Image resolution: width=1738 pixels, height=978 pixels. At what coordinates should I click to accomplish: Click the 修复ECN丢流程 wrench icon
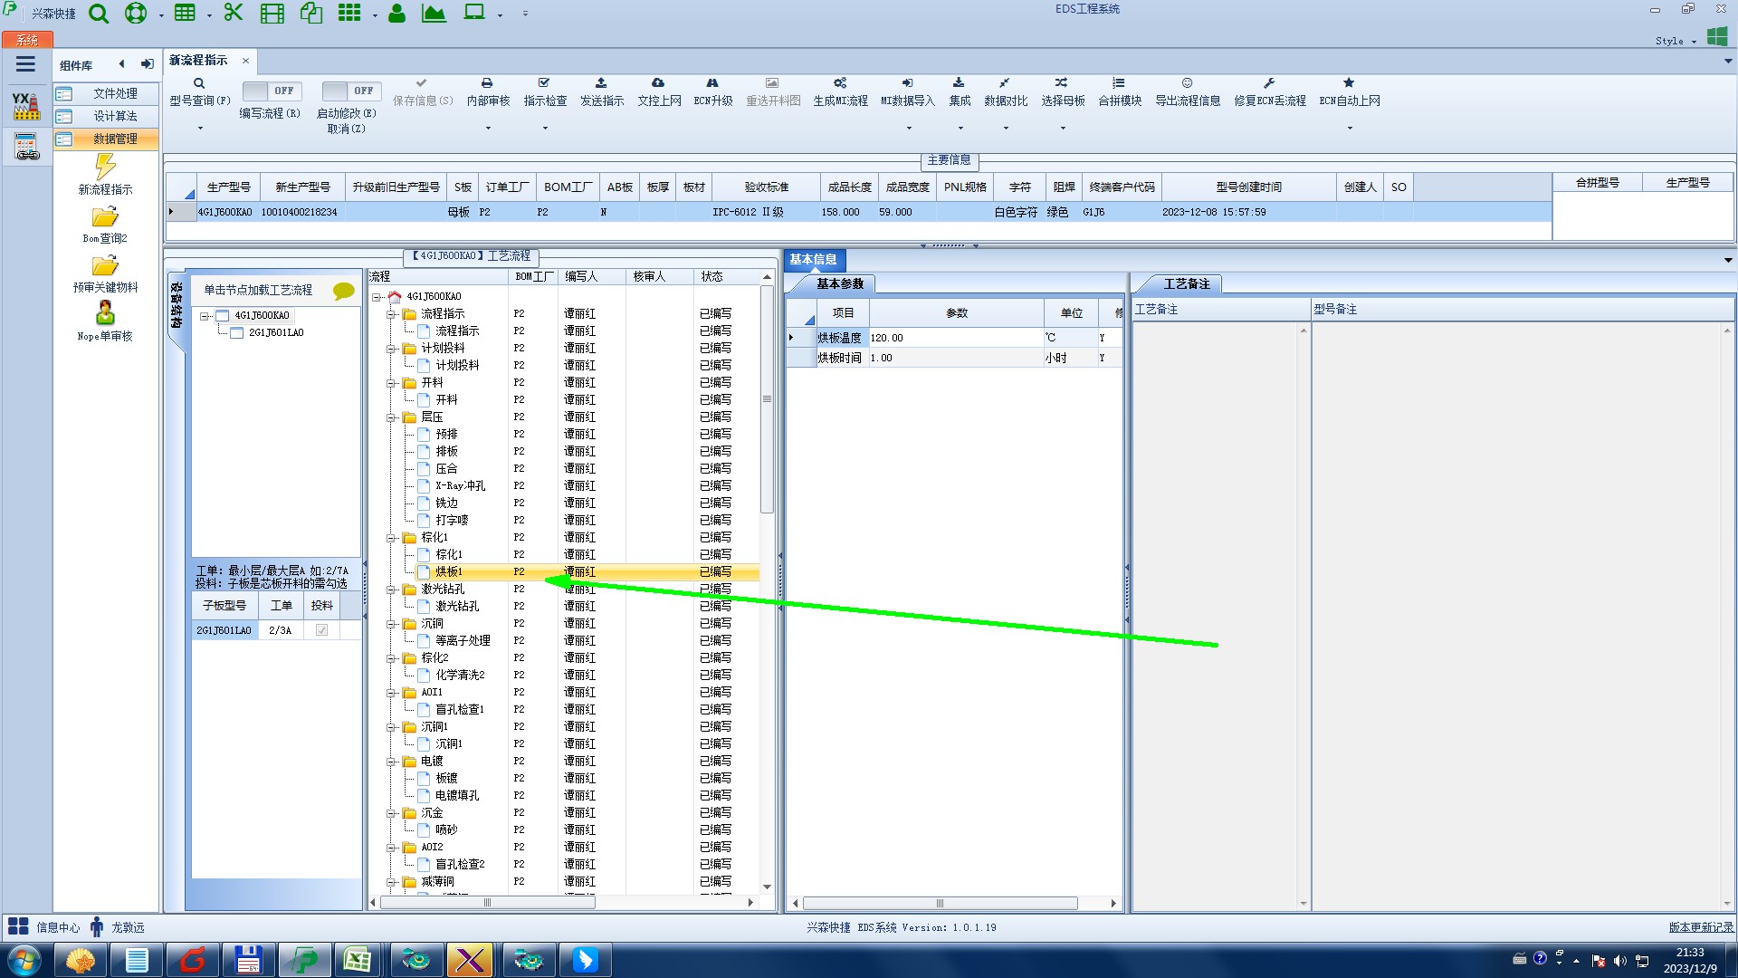(1269, 83)
